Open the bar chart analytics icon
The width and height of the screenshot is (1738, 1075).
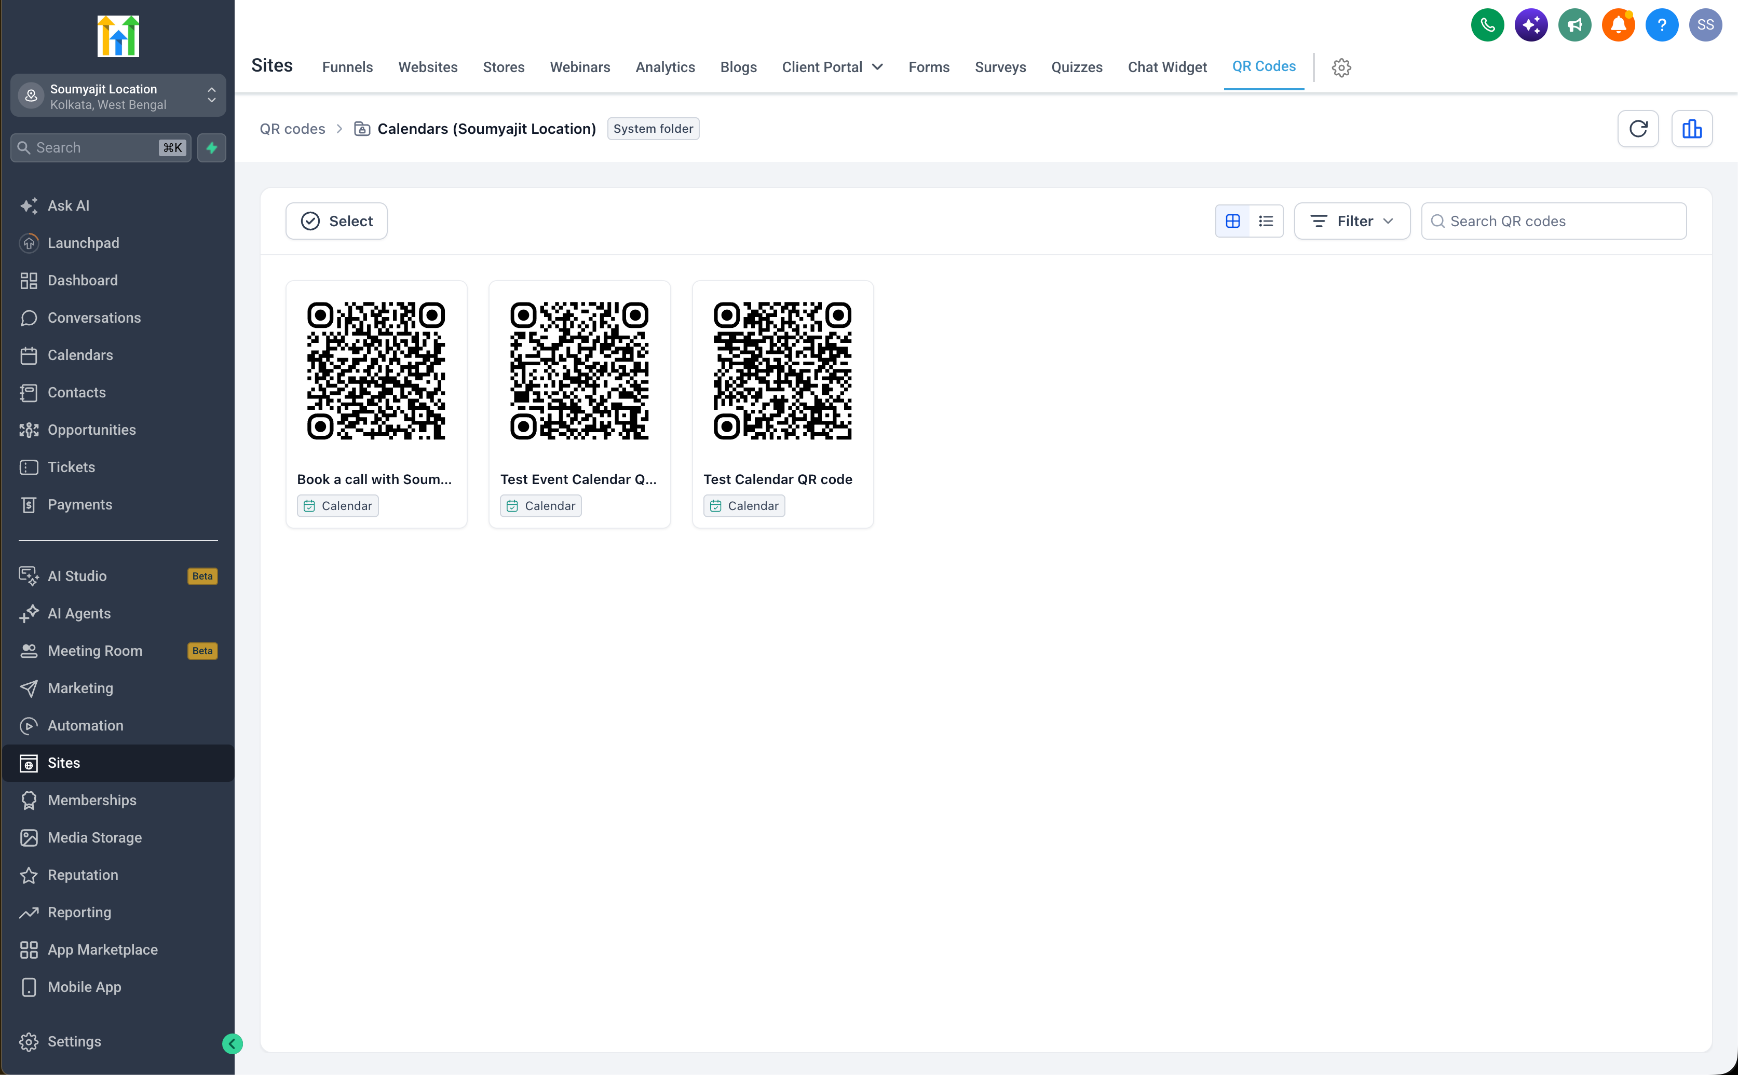pos(1692,129)
